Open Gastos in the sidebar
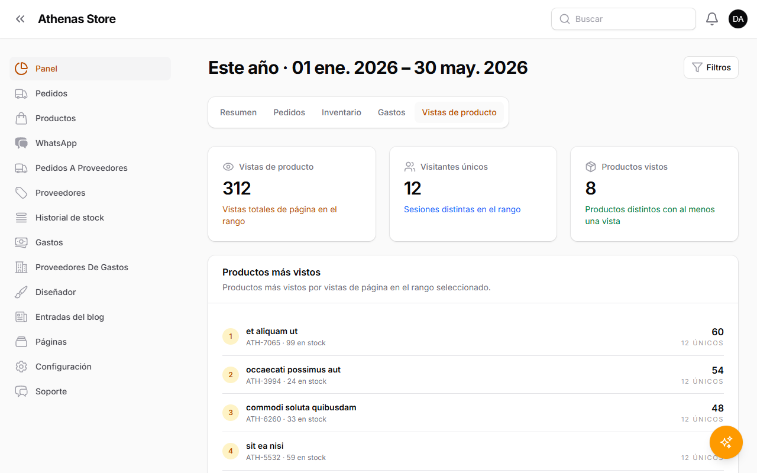This screenshot has height=473, width=757. [90, 242]
